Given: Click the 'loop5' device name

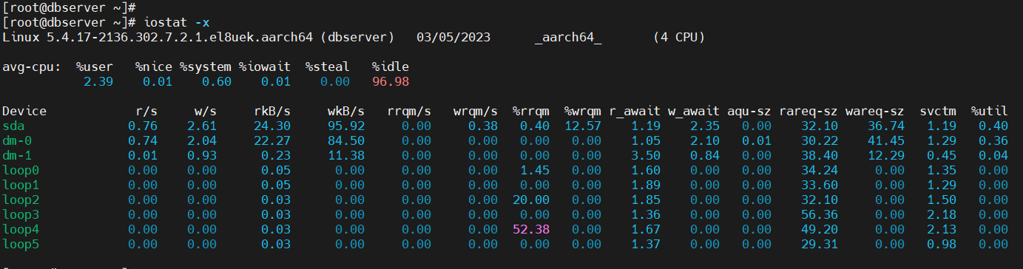Looking at the screenshot, I should tap(21, 244).
